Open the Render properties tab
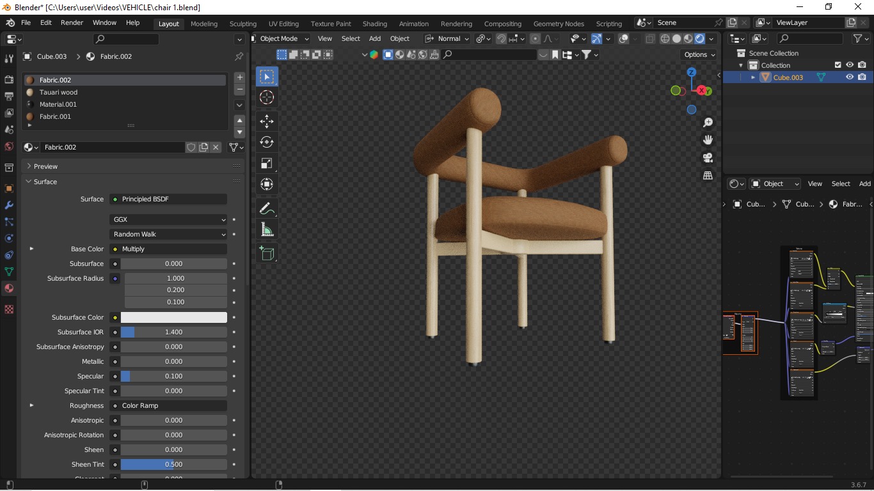The image size is (874, 491). tap(9, 80)
